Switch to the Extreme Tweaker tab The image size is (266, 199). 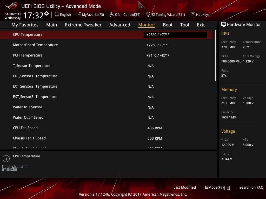83,25
